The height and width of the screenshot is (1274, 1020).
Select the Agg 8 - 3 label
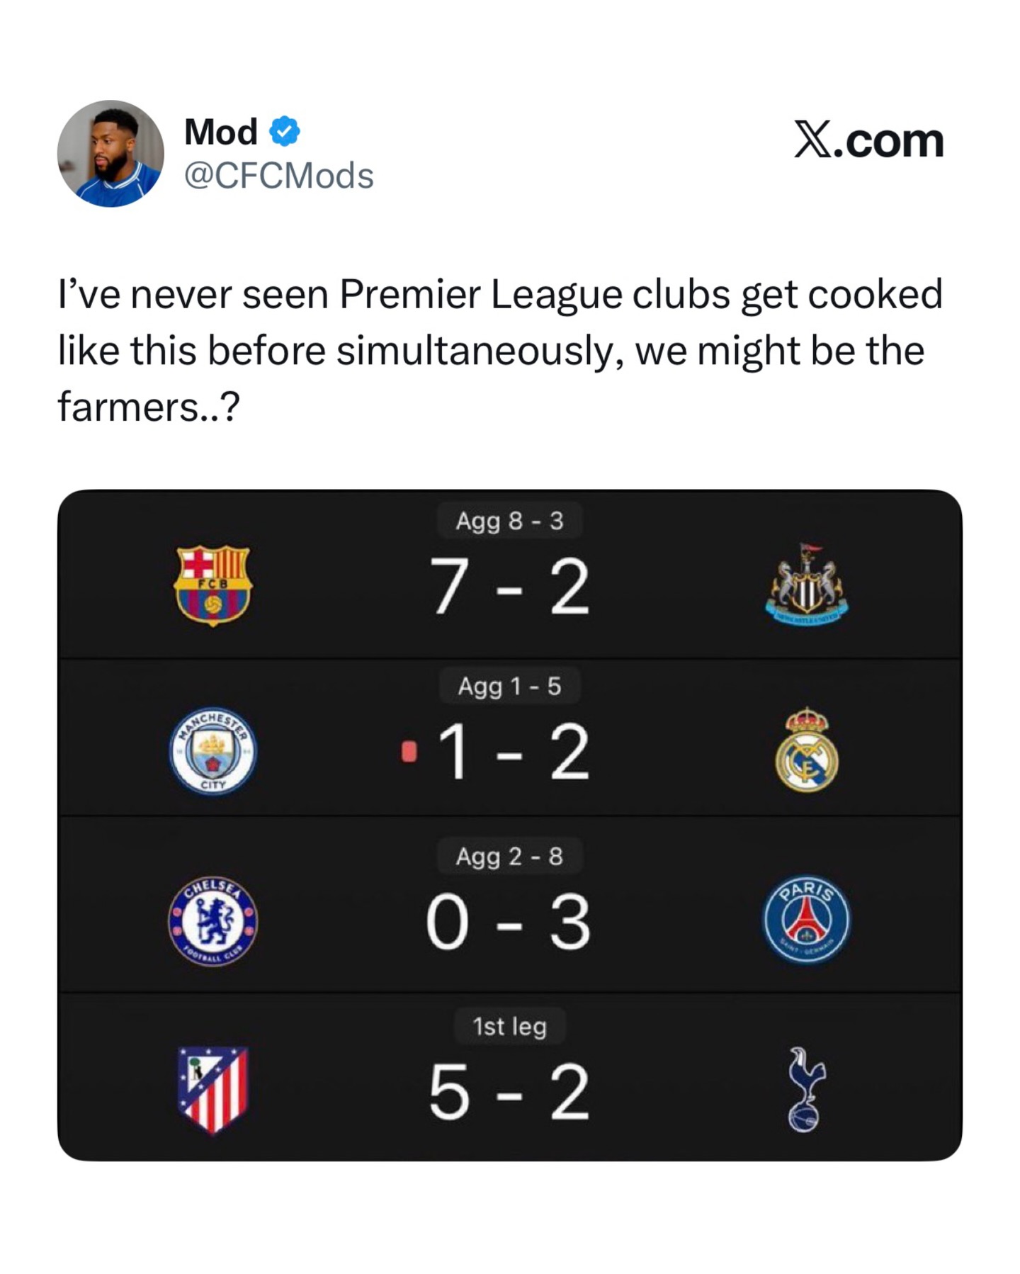click(x=509, y=521)
